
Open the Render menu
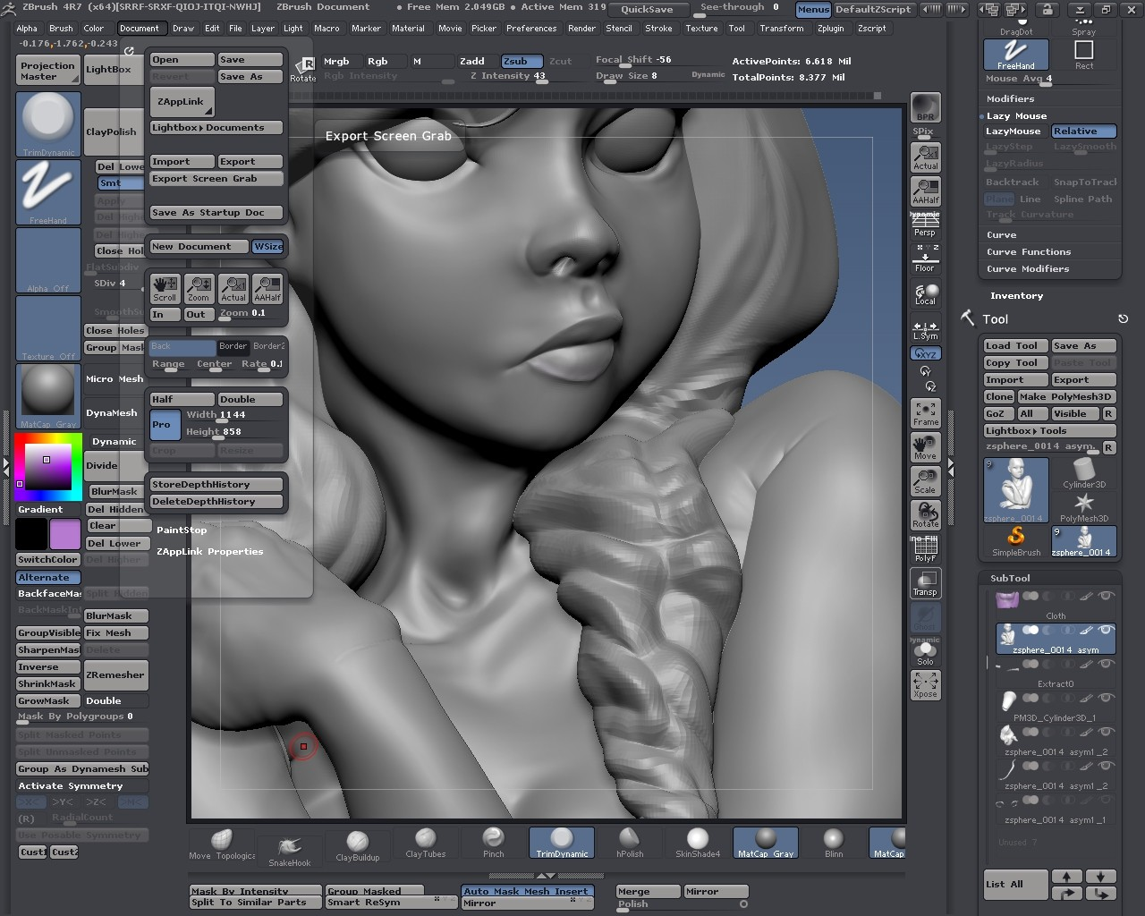[x=581, y=29]
